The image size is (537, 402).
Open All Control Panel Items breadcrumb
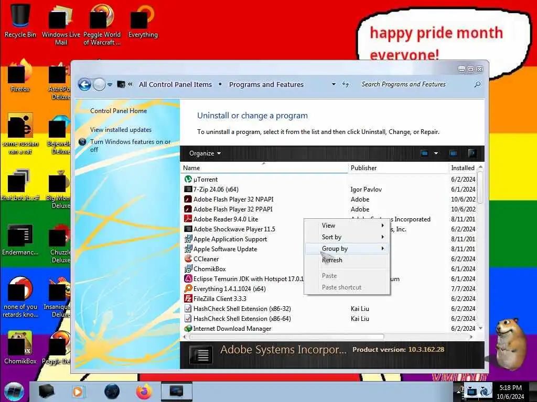tap(175, 84)
